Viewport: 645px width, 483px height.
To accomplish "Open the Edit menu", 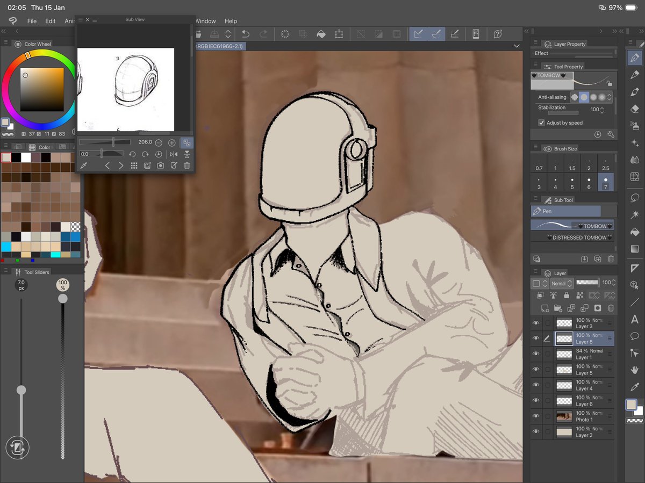I will [50, 21].
